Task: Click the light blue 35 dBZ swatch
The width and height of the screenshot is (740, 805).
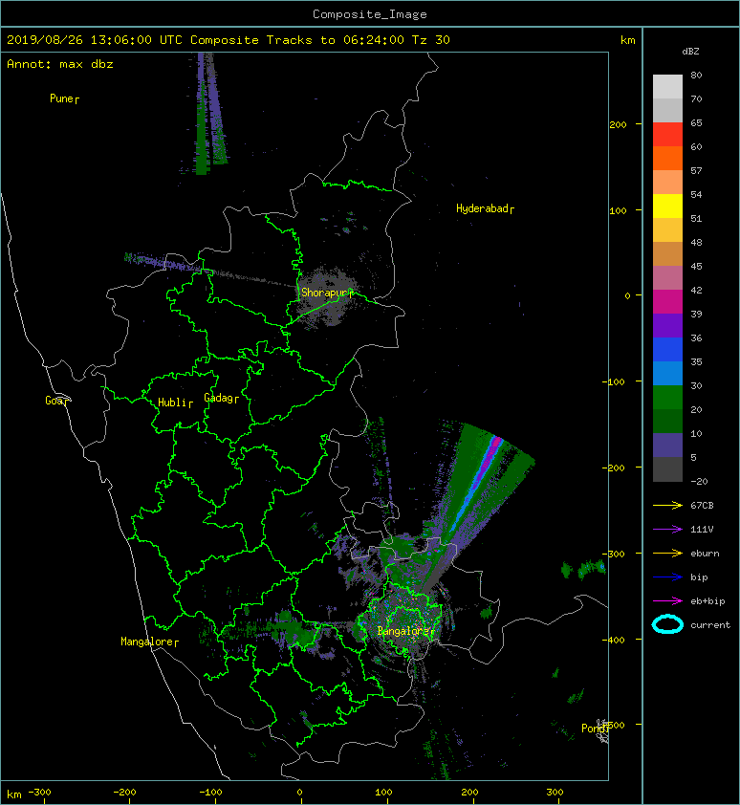Action: (x=667, y=373)
